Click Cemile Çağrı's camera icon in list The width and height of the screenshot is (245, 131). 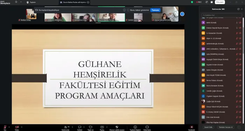[240, 91]
